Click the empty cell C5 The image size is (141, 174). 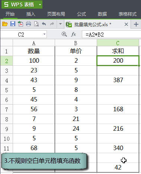tap(118, 90)
